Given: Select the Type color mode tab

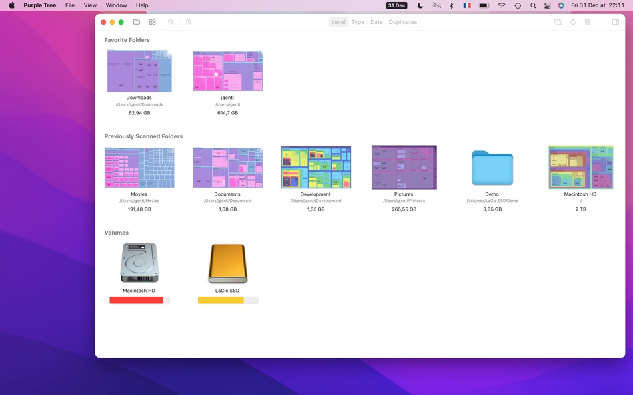Looking at the screenshot, I should (358, 22).
